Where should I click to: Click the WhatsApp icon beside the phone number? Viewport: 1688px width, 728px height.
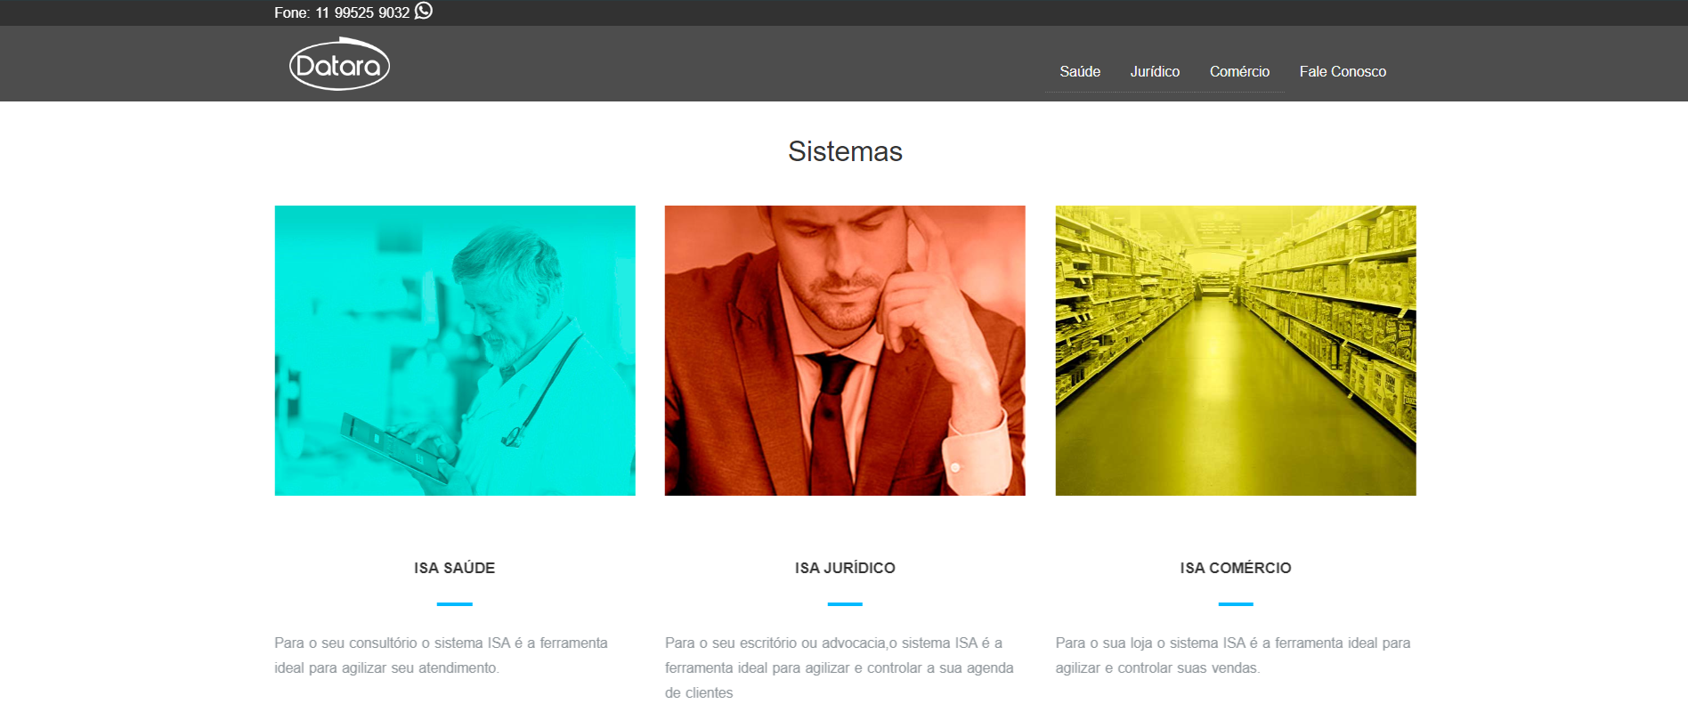pos(424,11)
